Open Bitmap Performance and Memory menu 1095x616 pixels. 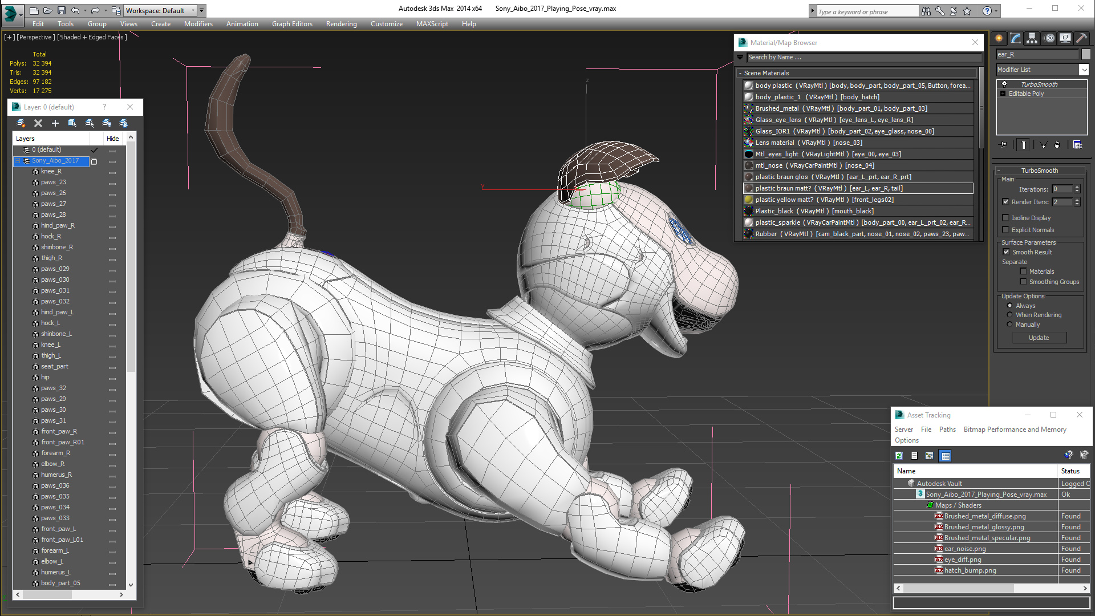coord(1015,429)
